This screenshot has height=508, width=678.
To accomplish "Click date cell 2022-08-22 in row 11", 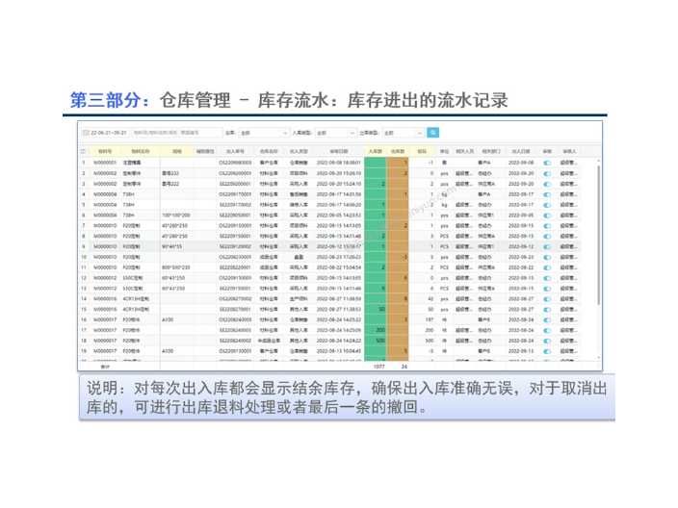I will pyautogui.click(x=521, y=267).
